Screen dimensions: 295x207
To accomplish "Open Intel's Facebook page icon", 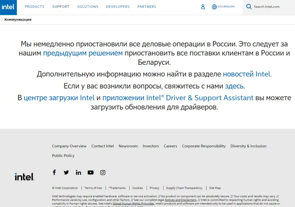I will pos(54,172).
